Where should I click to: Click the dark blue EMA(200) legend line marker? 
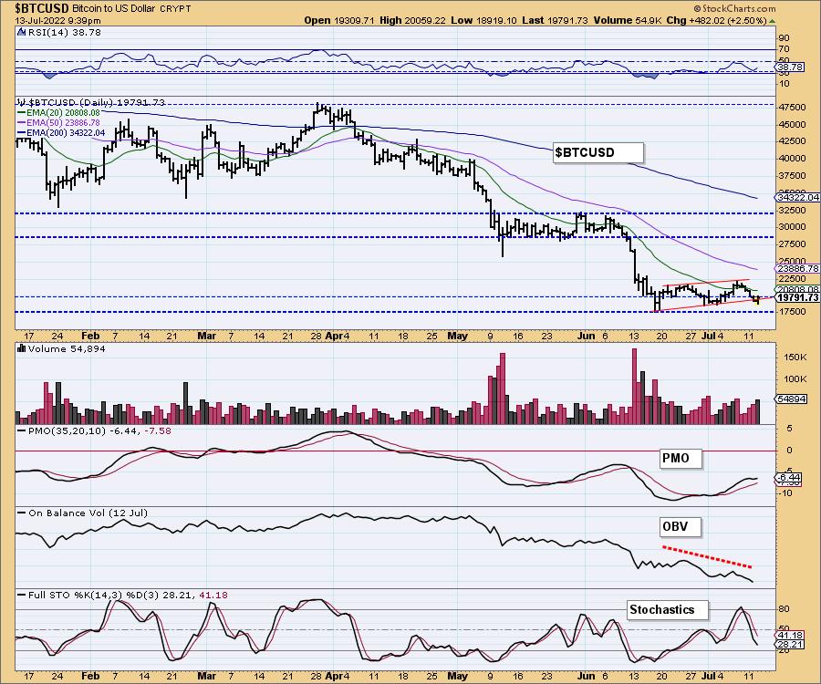[x=22, y=132]
